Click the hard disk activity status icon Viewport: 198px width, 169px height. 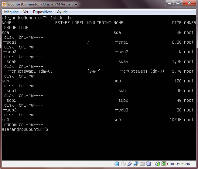tap(117, 164)
